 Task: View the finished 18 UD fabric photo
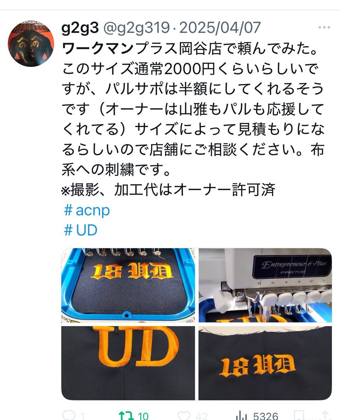point(265,363)
